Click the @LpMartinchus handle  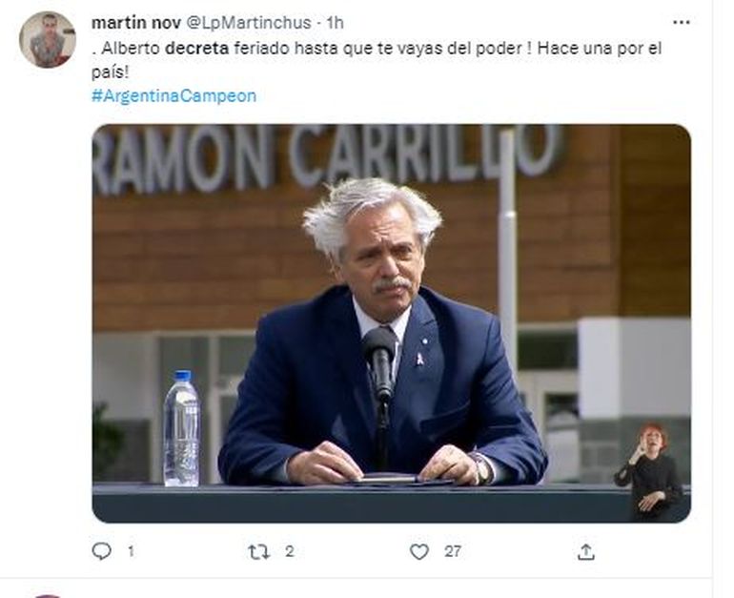(249, 23)
